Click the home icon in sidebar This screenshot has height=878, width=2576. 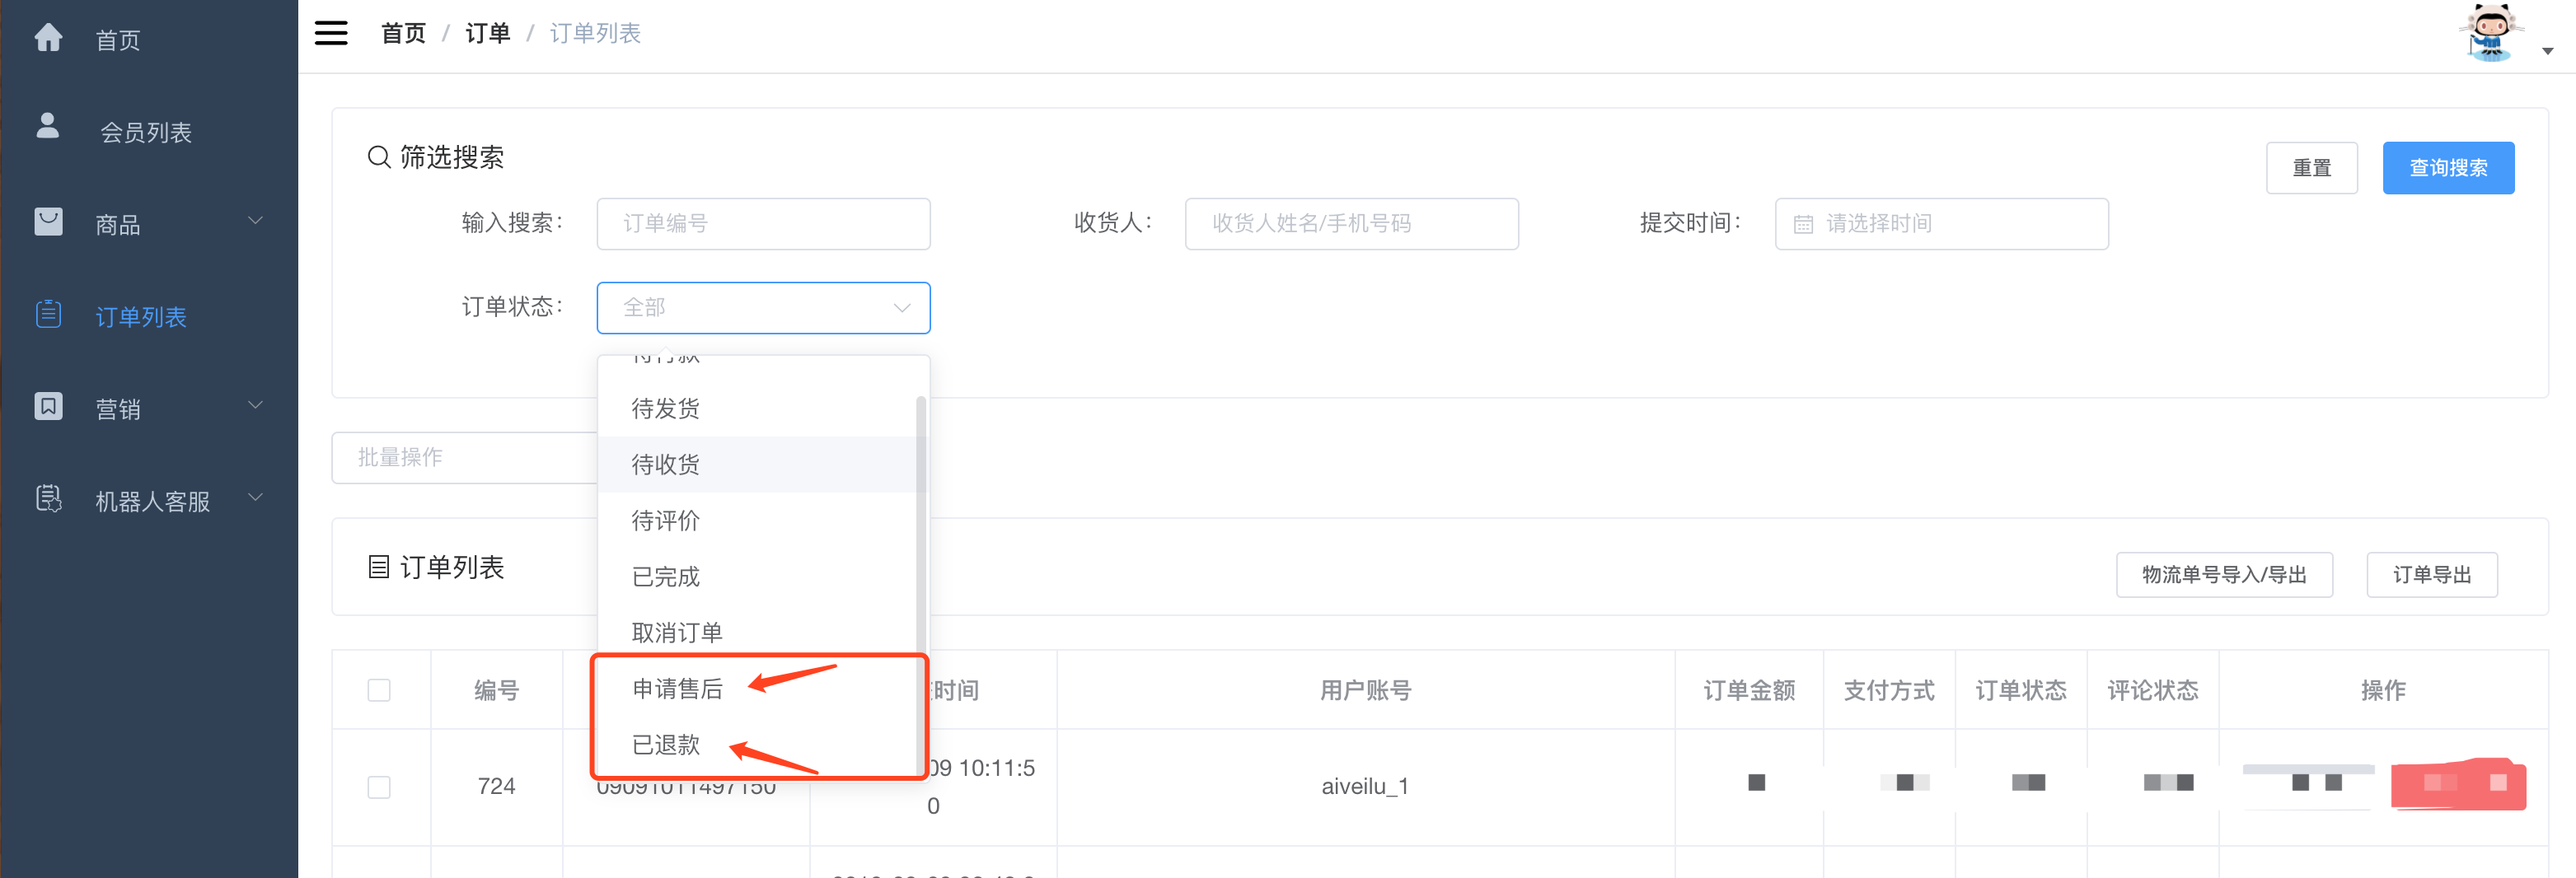48,38
